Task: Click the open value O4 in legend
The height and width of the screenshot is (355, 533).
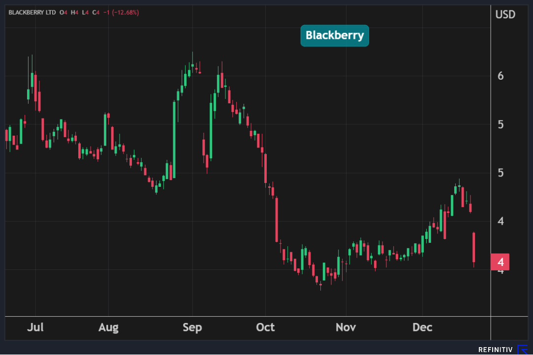Action: coord(63,12)
